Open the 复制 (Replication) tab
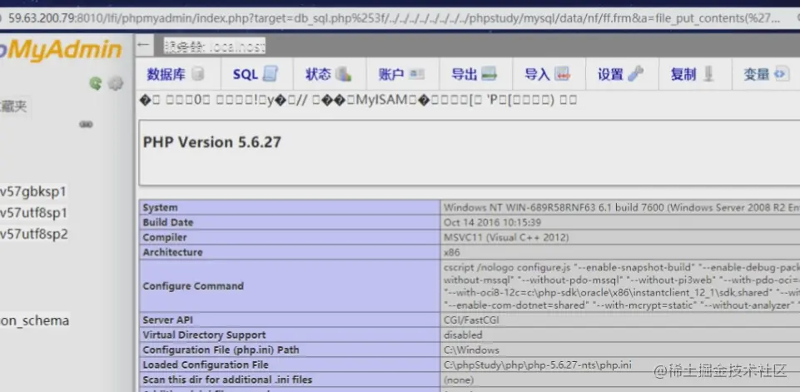This screenshot has width=800, height=392. click(693, 74)
